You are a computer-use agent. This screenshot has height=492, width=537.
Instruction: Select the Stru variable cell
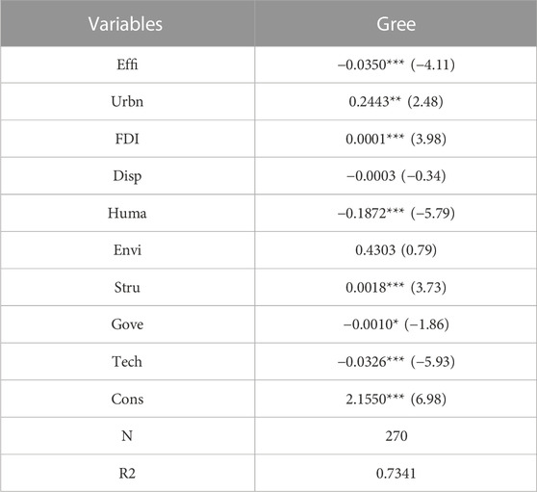(127, 287)
